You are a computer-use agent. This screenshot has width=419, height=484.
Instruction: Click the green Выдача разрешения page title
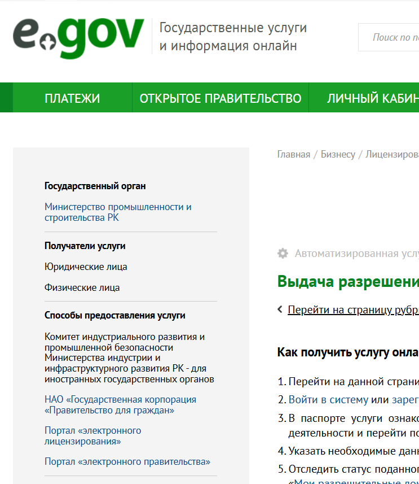(348, 282)
